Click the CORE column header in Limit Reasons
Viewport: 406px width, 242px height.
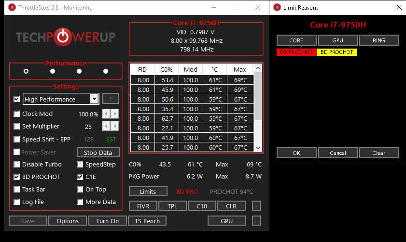click(x=296, y=40)
